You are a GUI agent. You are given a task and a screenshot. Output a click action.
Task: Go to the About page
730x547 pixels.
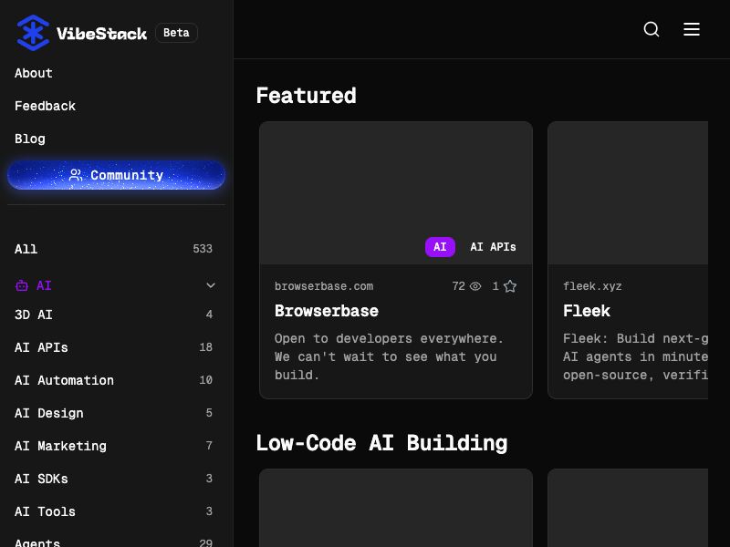(x=34, y=73)
